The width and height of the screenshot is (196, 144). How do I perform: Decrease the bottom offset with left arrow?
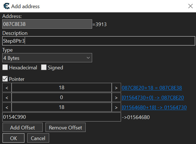click(x=7, y=107)
